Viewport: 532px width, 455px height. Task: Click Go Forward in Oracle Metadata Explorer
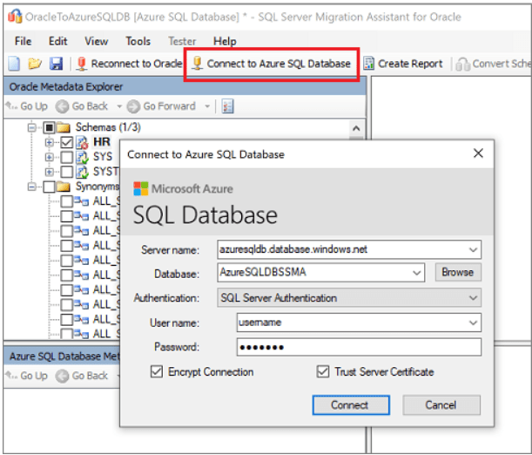click(163, 106)
